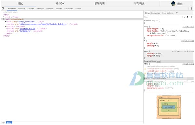Show more Styles tabs via double chevron
195x125 pixels.
click(x=177, y=13)
